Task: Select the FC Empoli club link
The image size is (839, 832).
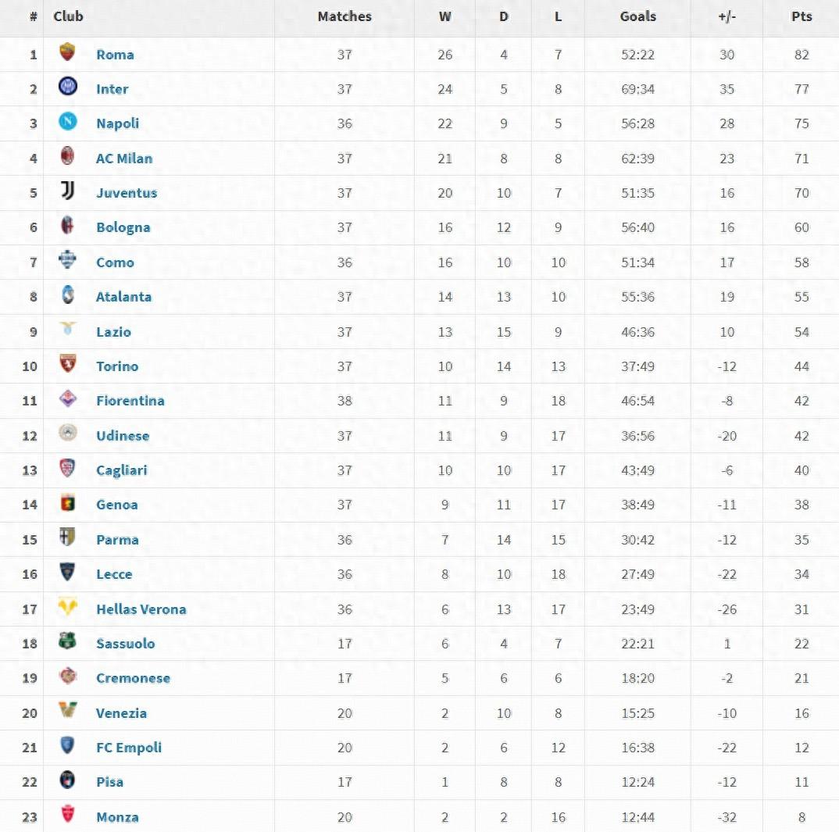Action: coord(129,748)
